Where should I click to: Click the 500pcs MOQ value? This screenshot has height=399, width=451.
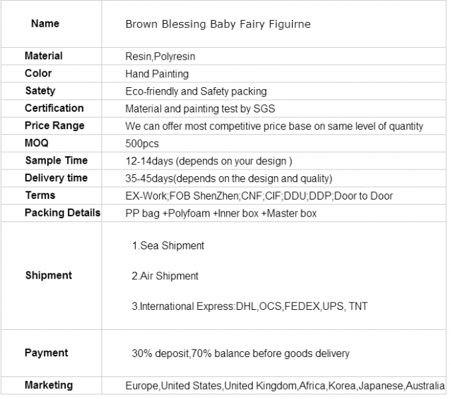click(142, 144)
